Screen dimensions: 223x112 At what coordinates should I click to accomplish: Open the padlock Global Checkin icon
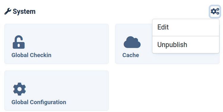(19, 42)
